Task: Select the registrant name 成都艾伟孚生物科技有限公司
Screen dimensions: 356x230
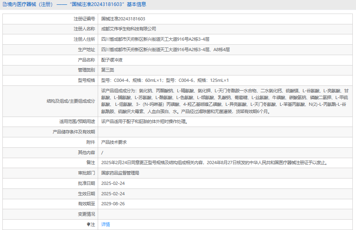Action: [x=129, y=29]
